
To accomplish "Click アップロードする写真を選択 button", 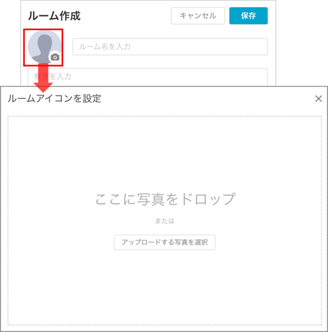I will point(165,242).
